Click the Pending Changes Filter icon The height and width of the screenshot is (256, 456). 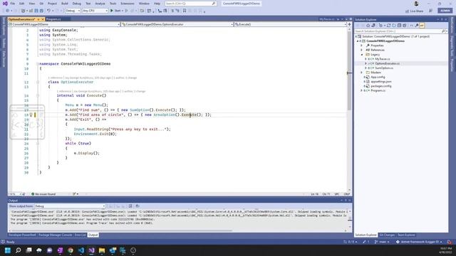point(380,26)
